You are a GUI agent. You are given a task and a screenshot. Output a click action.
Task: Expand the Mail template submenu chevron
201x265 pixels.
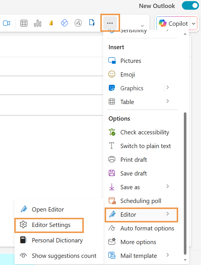click(x=168, y=255)
